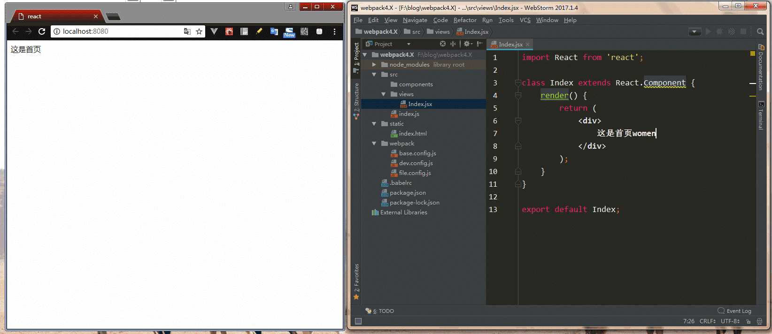Open the VCS menu
The width and height of the screenshot is (772, 334).
tap(525, 20)
